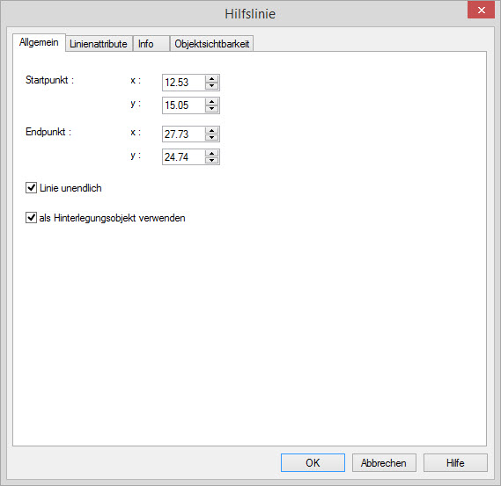The height and width of the screenshot is (486, 501).
Task: Decrease Endpunkt x value with down arrow
Action: [x=211, y=137]
